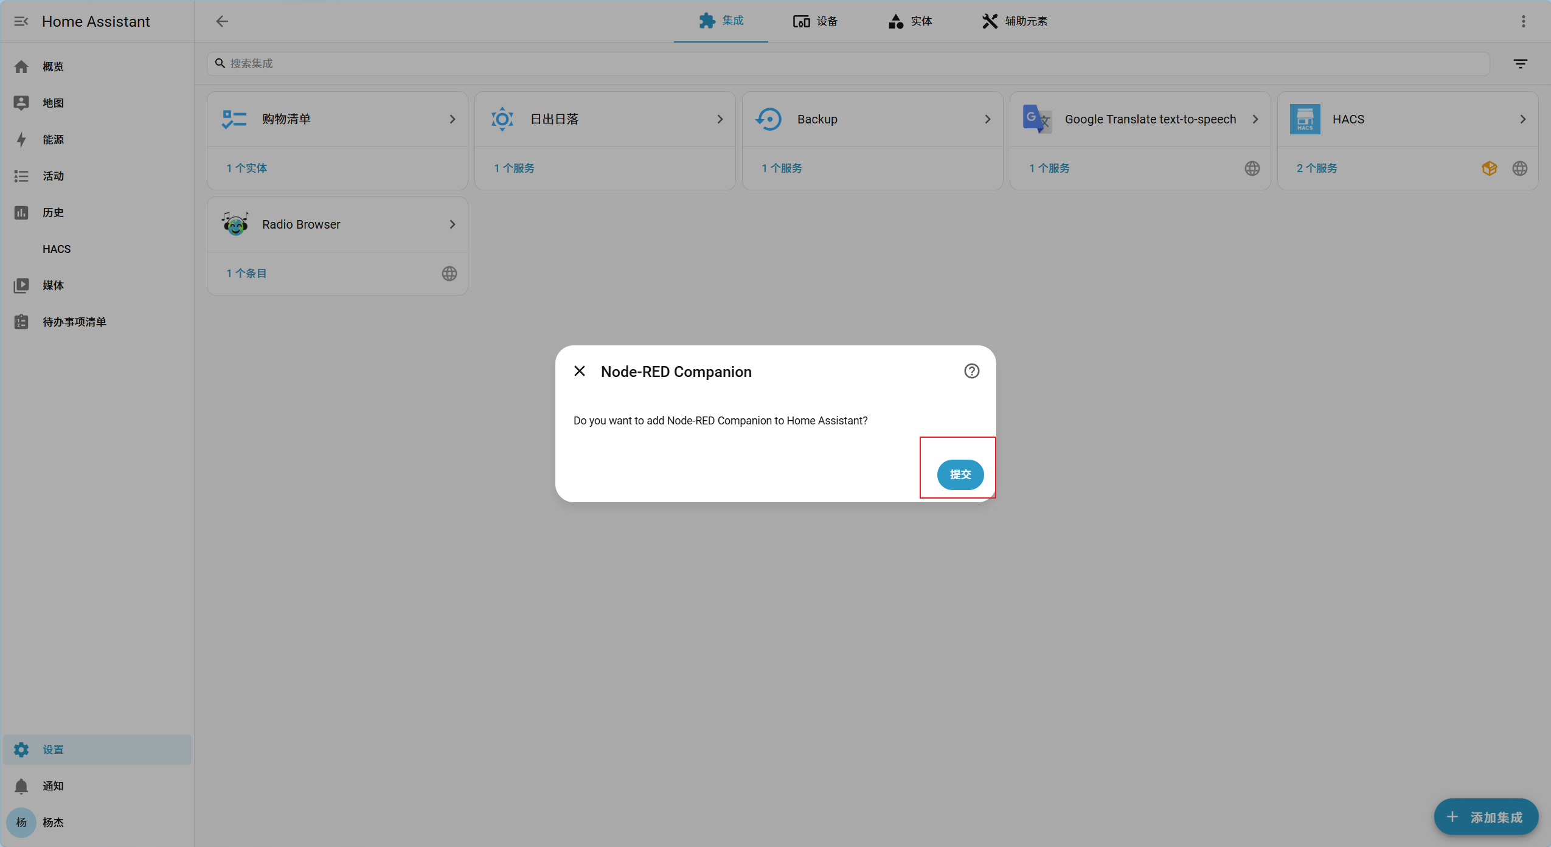Click the help icon in Node-RED Companion dialog
This screenshot has height=847, width=1551.
coord(971,371)
